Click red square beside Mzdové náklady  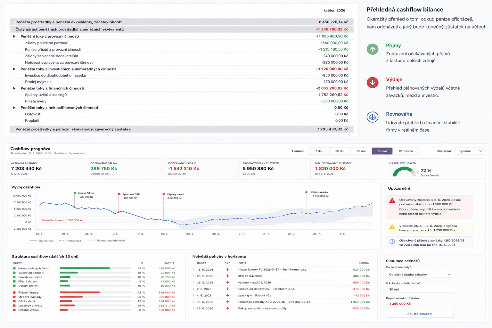(x=14, y=297)
